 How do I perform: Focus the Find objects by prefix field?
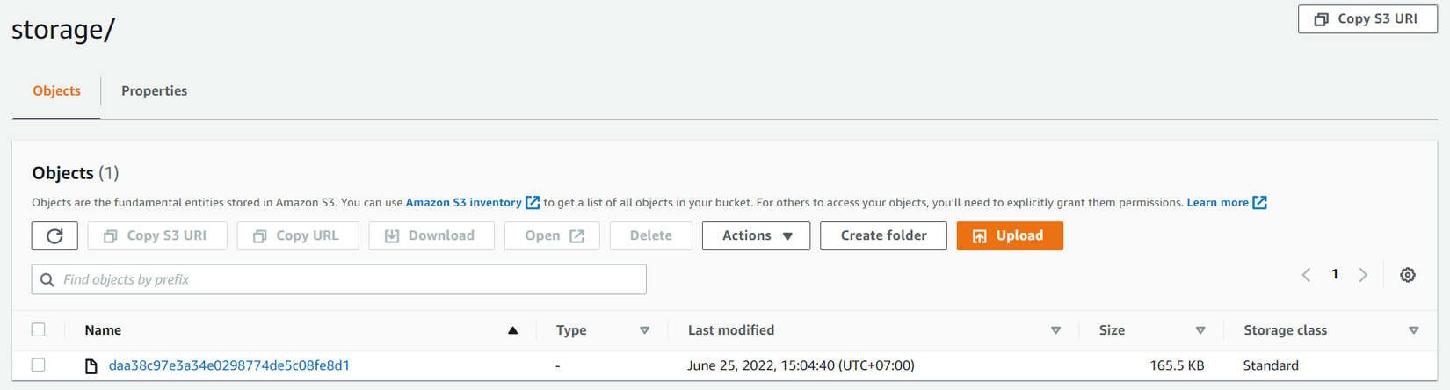click(x=352, y=279)
